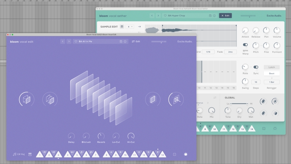Trigger pad 14 in Vocal Aether
The height and width of the screenshot is (164, 291).
pos(252,128)
